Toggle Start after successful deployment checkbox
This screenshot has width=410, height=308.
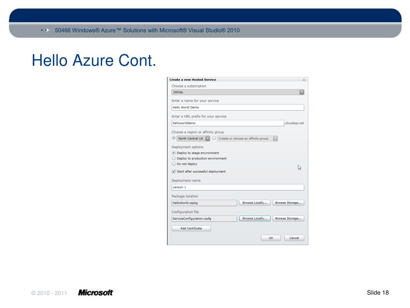[174, 171]
